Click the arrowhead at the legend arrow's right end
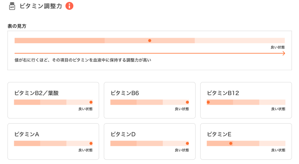 pos(284,53)
